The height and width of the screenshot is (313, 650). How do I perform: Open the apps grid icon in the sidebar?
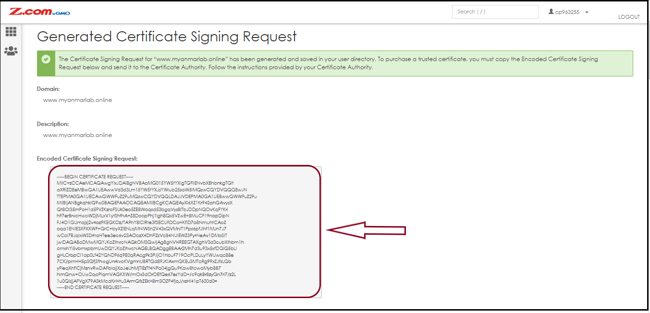coord(11,32)
